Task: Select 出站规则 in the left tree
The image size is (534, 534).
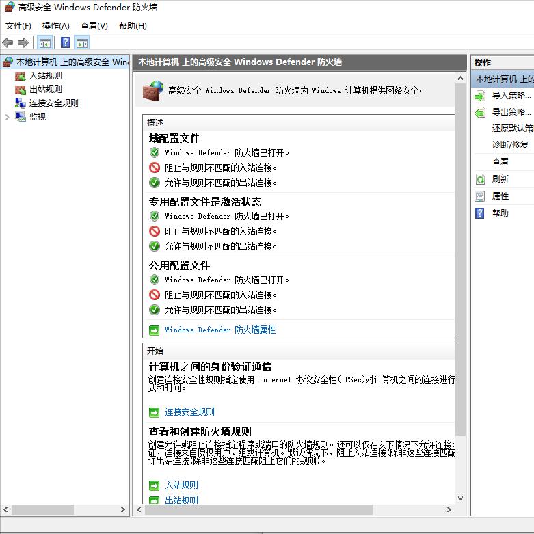Action: pos(46,90)
